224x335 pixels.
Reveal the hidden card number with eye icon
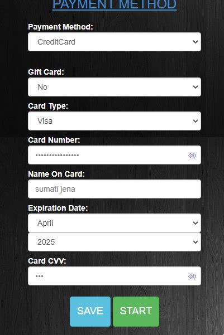(x=192, y=156)
